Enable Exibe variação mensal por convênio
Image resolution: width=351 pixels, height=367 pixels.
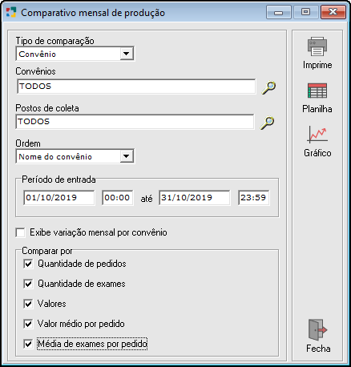(20, 232)
